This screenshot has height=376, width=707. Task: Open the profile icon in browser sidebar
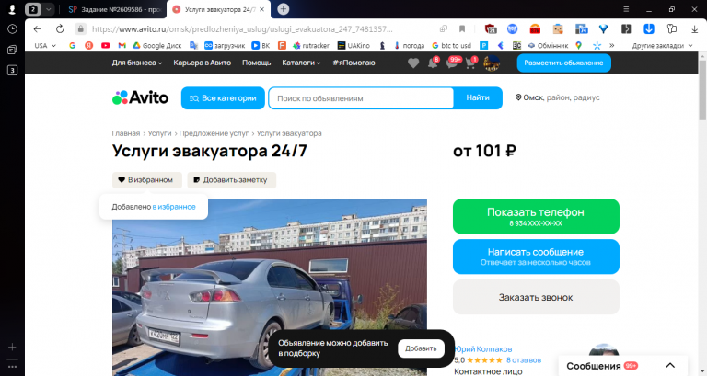click(x=12, y=9)
